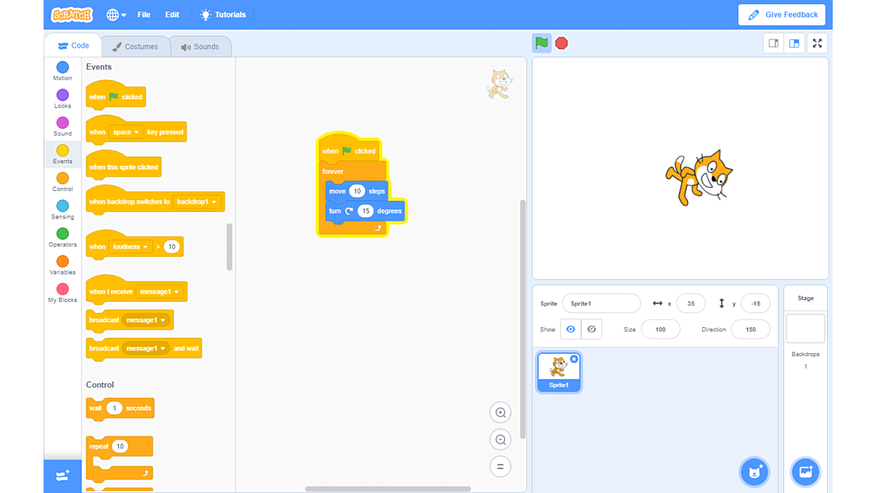Delete Sprite1 using its x badge
Image resolution: width=877 pixels, height=493 pixels.
tap(574, 359)
